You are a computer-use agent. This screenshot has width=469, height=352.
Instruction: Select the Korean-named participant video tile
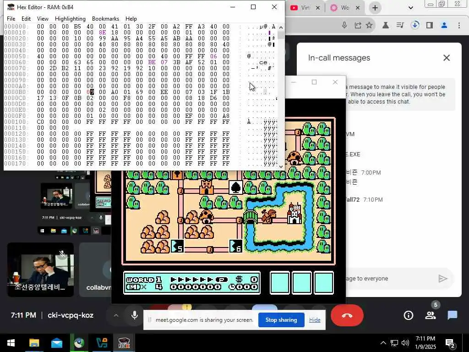tap(40, 269)
